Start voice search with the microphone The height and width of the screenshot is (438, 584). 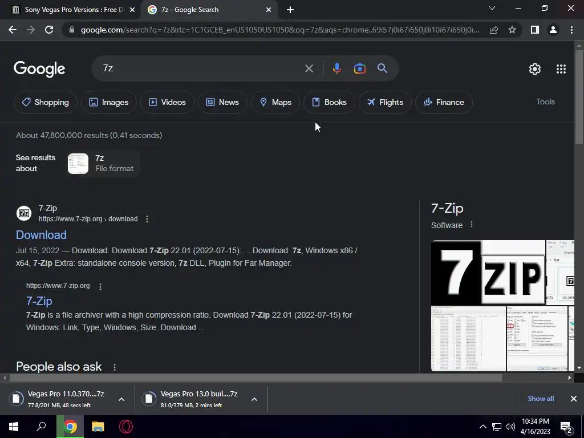(x=336, y=68)
